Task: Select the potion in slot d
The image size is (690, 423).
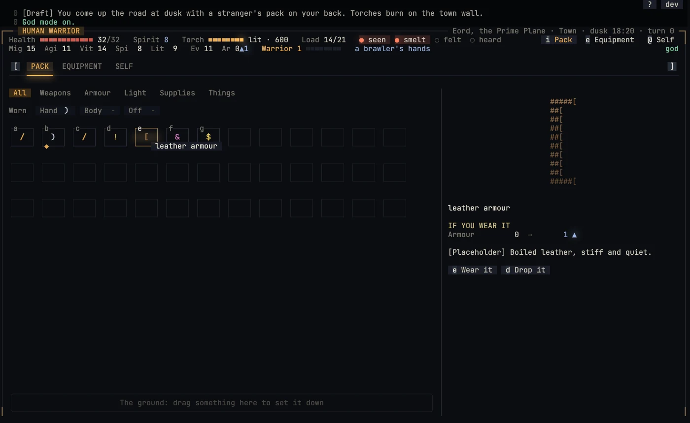Action: click(x=115, y=137)
